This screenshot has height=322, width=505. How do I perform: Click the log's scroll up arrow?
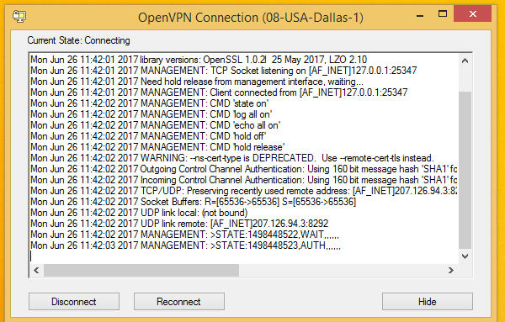pyautogui.click(x=465, y=61)
